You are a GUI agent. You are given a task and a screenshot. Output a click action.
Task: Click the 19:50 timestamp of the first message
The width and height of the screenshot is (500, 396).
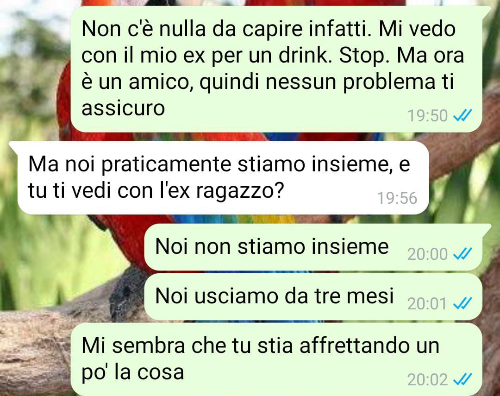tap(428, 115)
